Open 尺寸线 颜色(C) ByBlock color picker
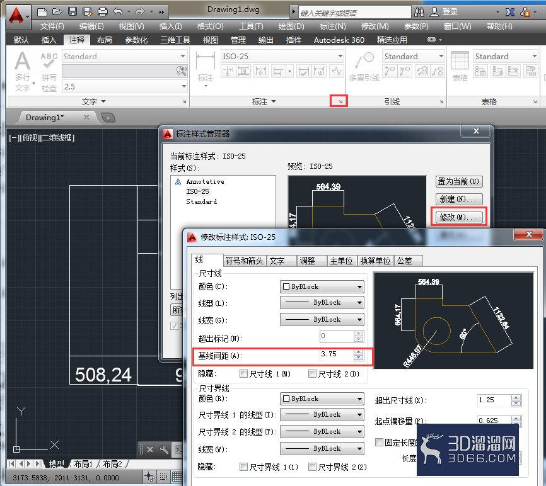Image resolution: width=546 pixels, height=486 pixels. 322,287
